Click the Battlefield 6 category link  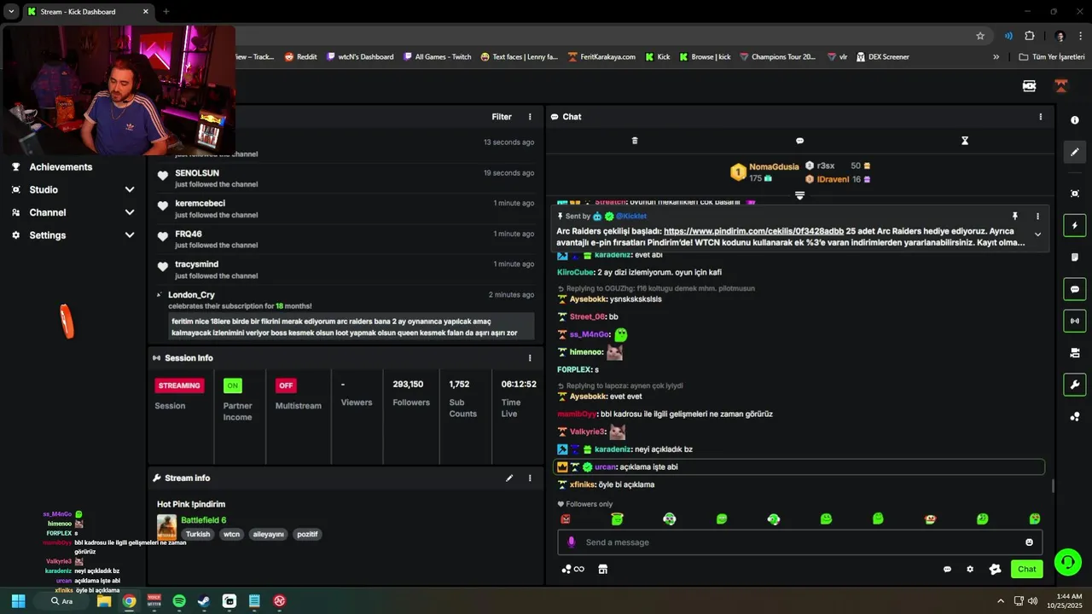coord(203,520)
